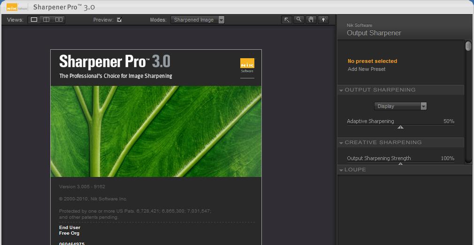Click the Output Sharpener panel title
Viewport: 474px width, 245px height.
point(374,33)
